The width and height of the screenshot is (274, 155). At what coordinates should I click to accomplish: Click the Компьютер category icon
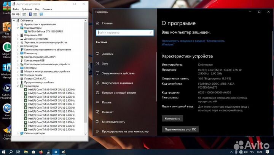click(22, 53)
